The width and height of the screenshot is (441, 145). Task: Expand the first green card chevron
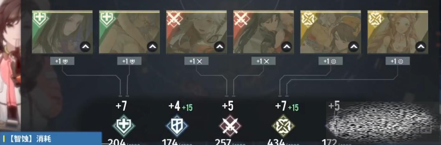point(85,47)
